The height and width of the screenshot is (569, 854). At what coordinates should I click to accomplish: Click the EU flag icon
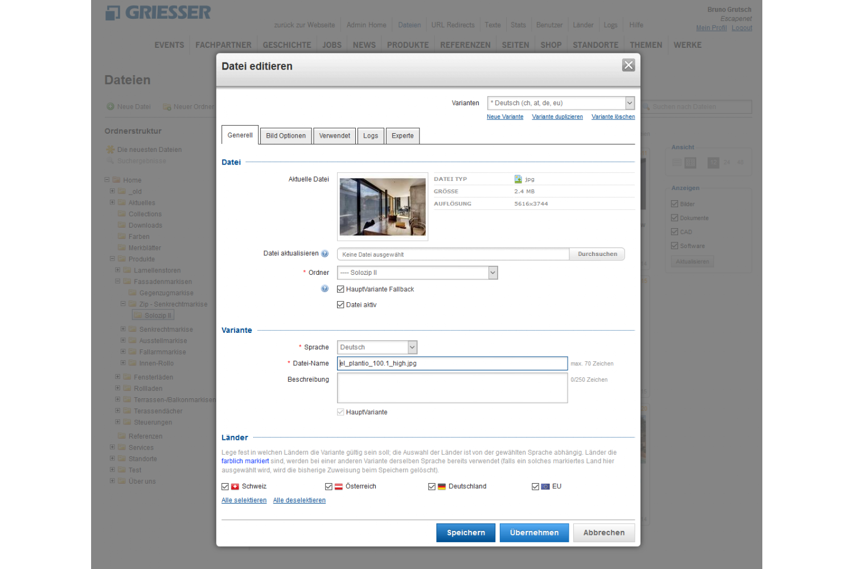coord(545,487)
